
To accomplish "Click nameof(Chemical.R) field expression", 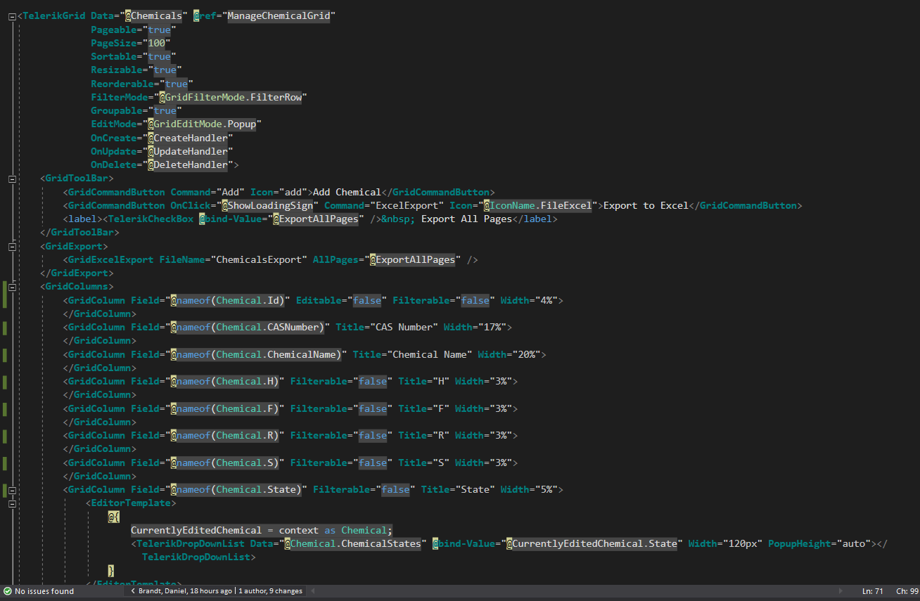I will tap(224, 436).
